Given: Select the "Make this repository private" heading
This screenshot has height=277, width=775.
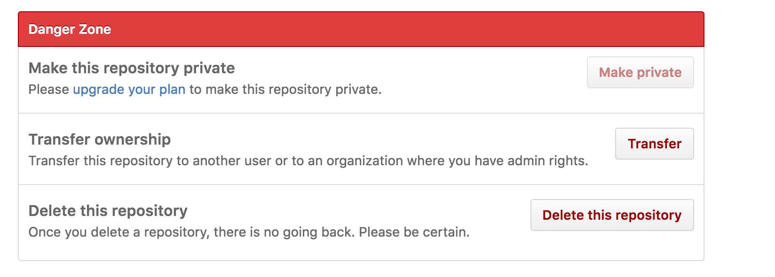Looking at the screenshot, I should (132, 68).
